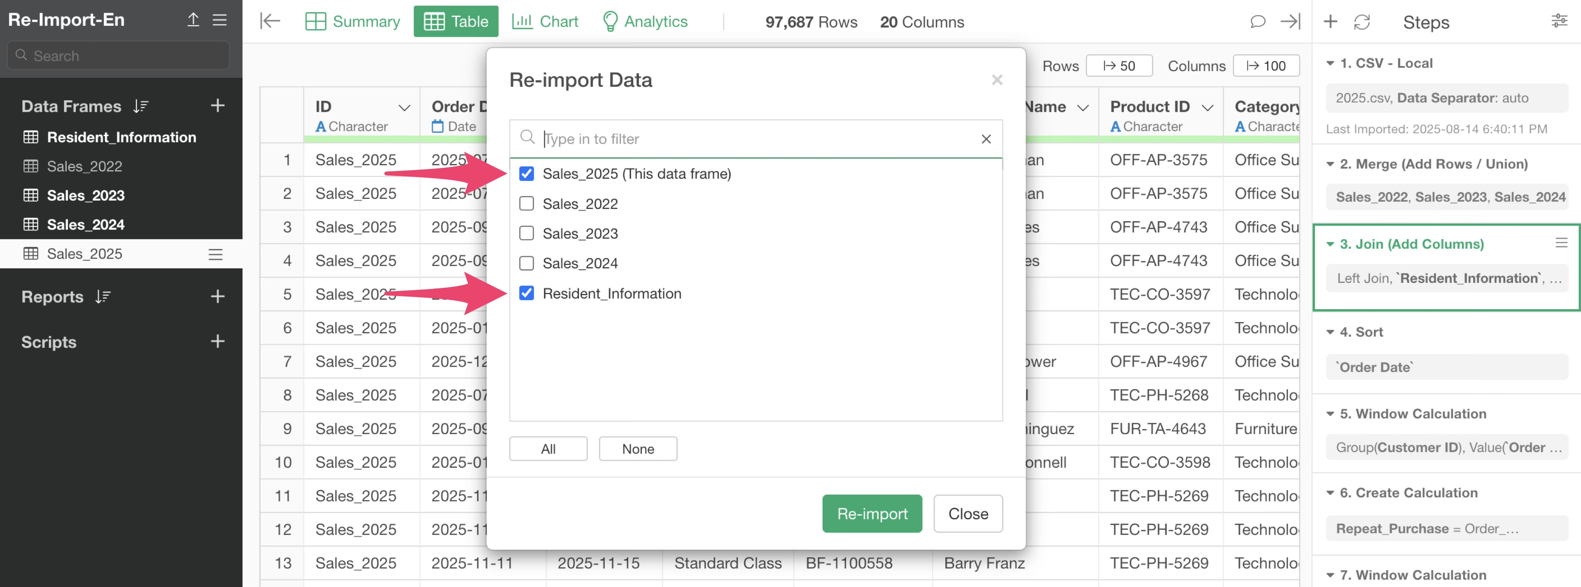This screenshot has width=1581, height=587.
Task: Add a new data frame with plus
Action: 217,105
